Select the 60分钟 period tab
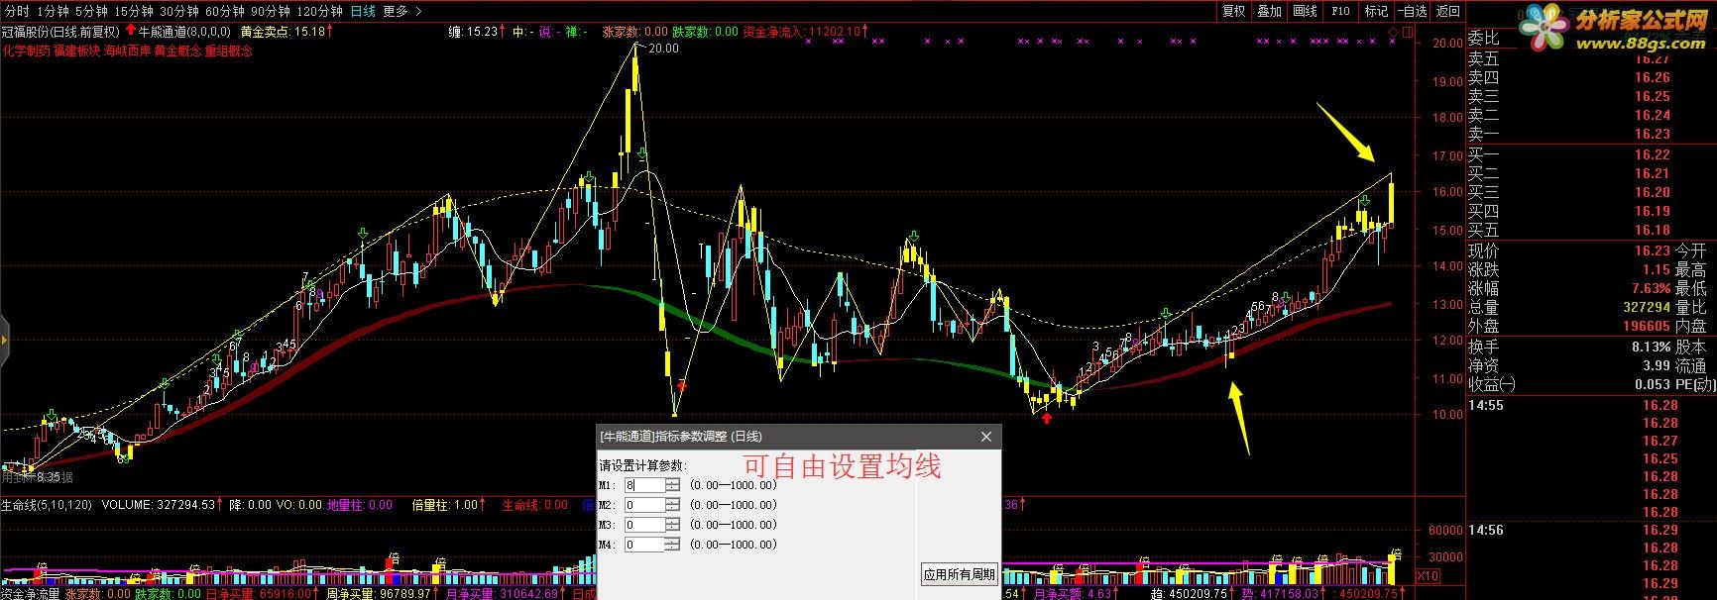This screenshot has width=1717, height=600. [225, 11]
